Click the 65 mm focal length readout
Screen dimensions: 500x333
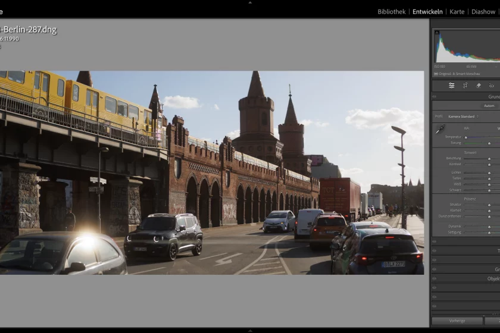point(471,67)
